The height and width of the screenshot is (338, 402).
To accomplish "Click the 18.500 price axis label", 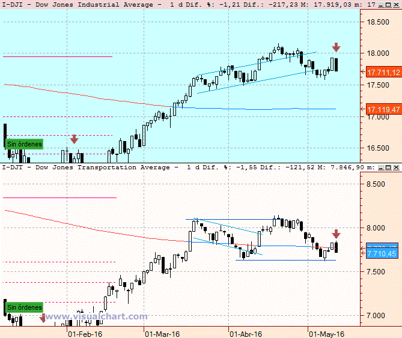I will (378, 22).
